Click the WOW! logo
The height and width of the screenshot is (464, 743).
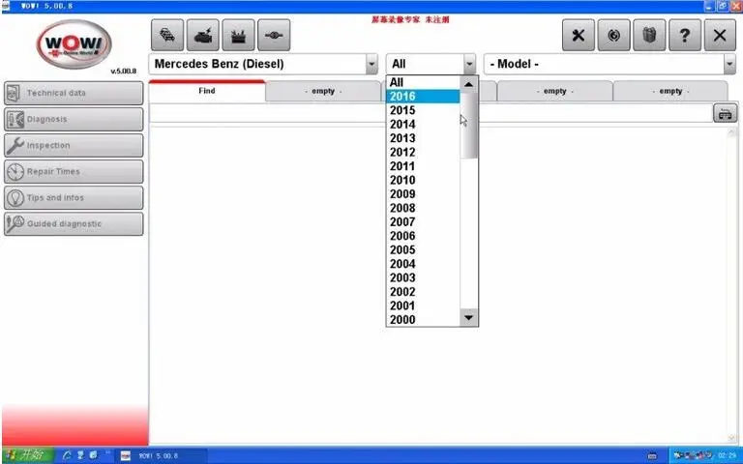pyautogui.click(x=74, y=44)
